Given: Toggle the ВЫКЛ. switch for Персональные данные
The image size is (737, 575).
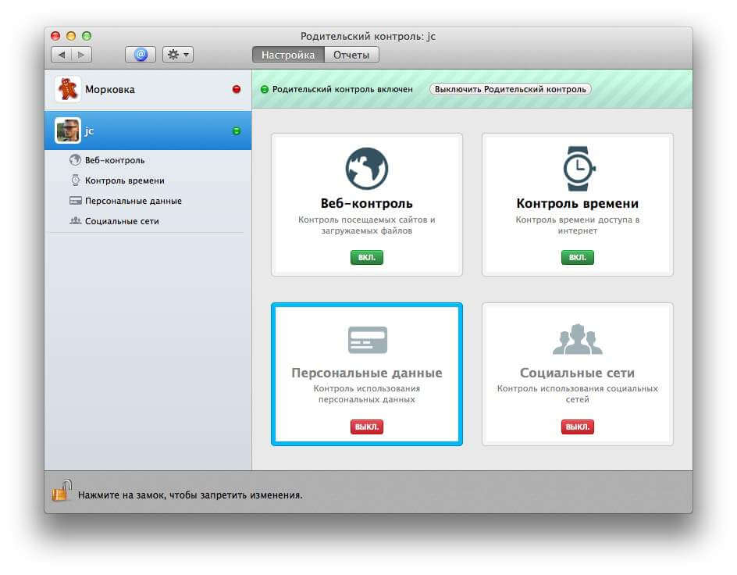Looking at the screenshot, I should pos(367,427).
